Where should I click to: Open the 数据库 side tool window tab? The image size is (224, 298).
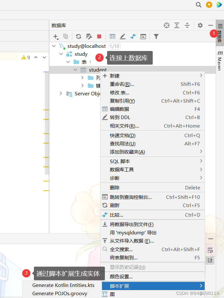[x=220, y=33]
